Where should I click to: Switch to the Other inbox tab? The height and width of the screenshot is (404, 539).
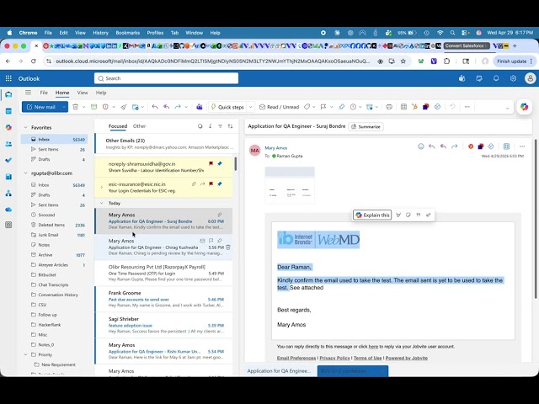[139, 126]
